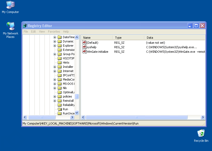Click the Nls folder icon
Viewport: 212px width, 151px height.
[x=59, y=88]
